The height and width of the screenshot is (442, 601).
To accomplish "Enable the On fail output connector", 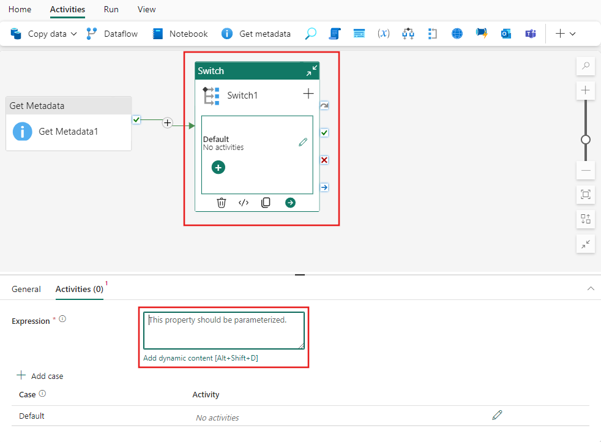I will [324, 160].
